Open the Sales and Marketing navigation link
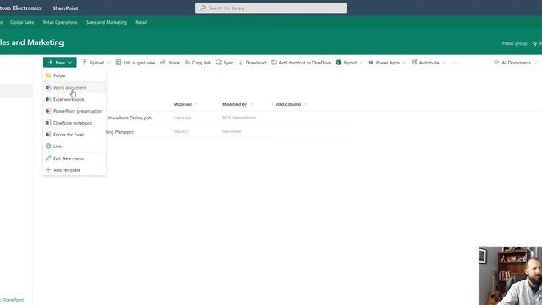Image resolution: width=542 pixels, height=305 pixels. [107, 22]
